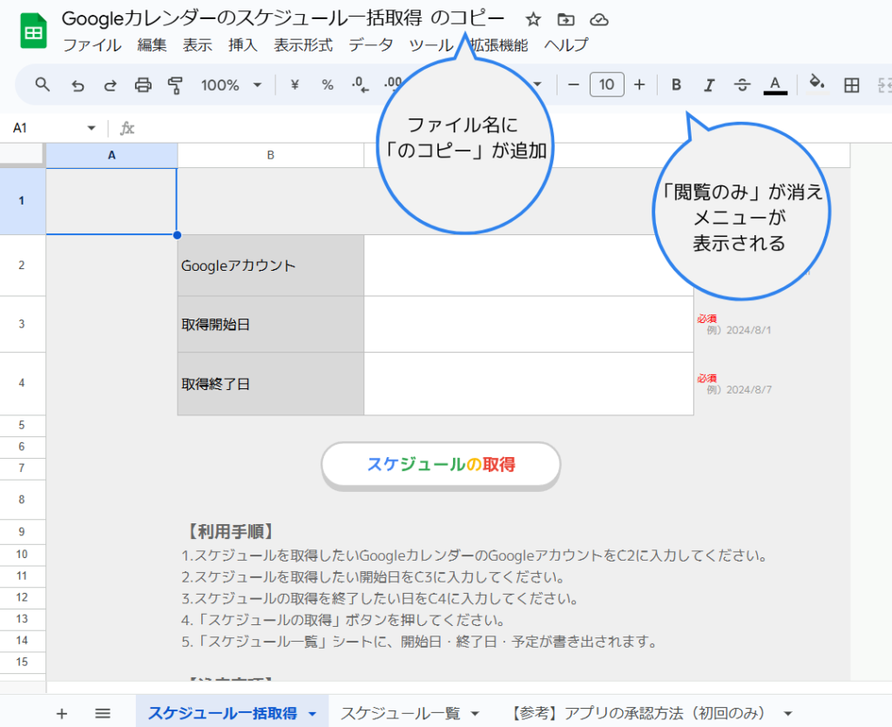This screenshot has height=727, width=892.
Task: Select row 10 header
Action: coord(22,555)
